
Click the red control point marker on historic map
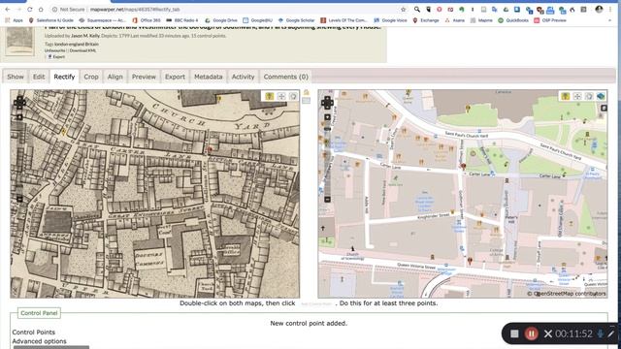tap(210, 149)
